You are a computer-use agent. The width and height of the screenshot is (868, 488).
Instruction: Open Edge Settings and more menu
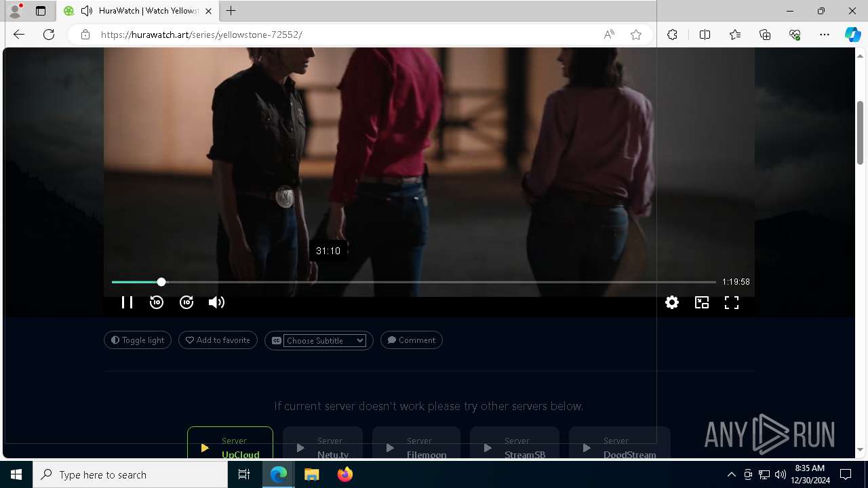click(825, 35)
